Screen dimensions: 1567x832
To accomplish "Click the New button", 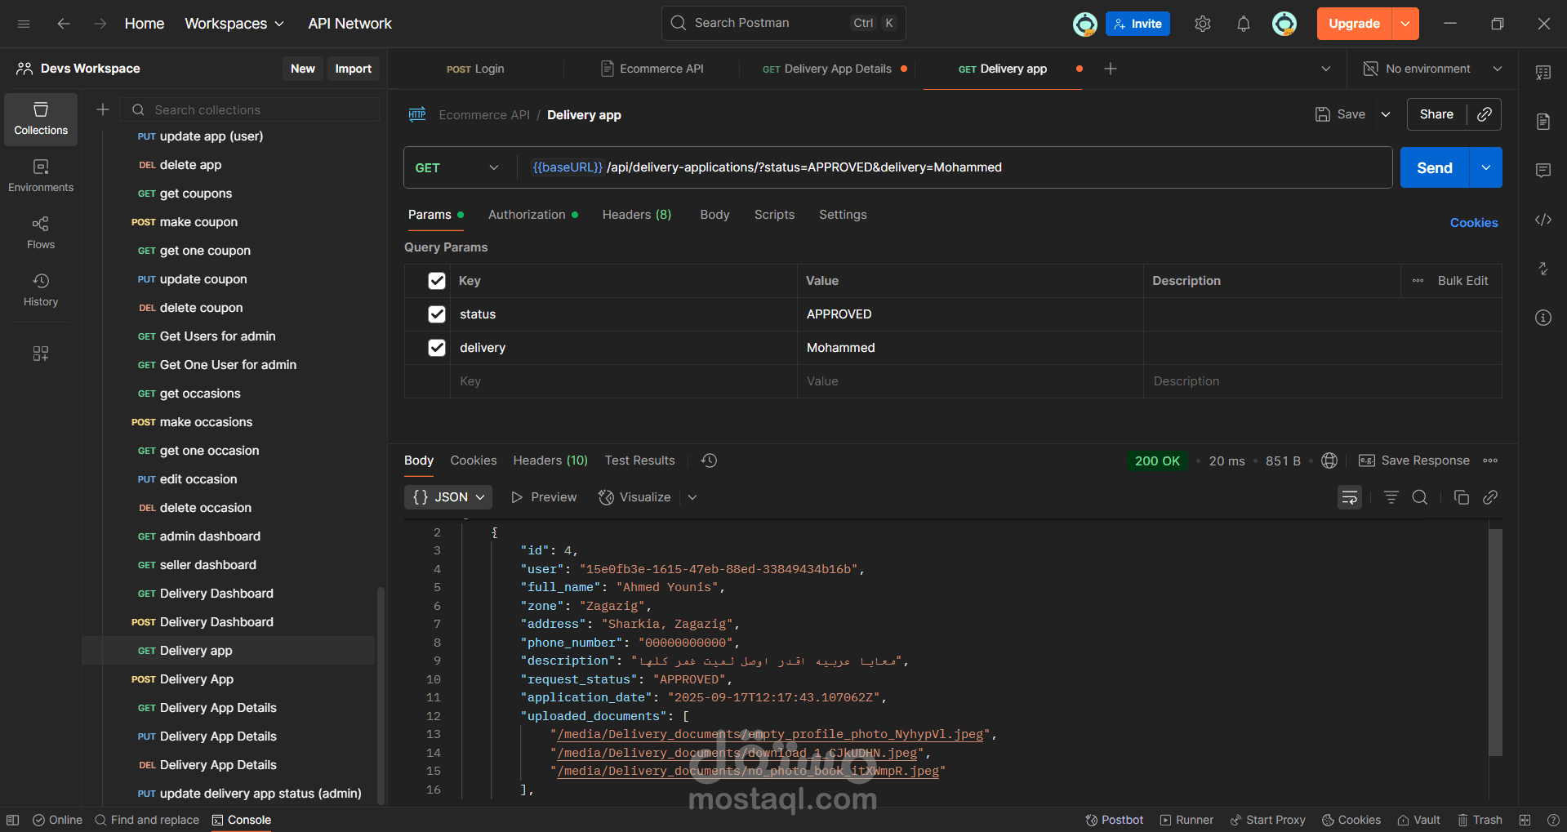I will [x=303, y=69].
